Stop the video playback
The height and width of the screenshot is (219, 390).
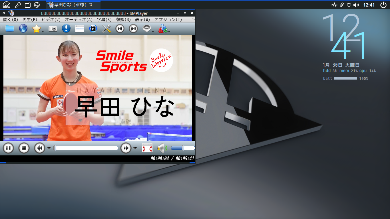point(24,148)
